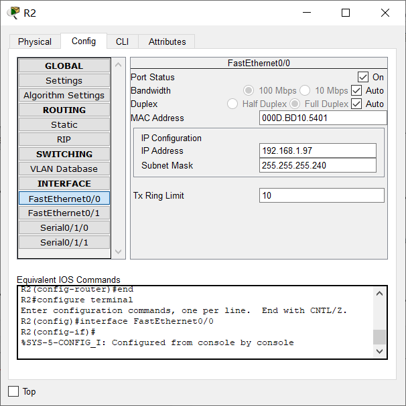Toggle Duplex Auto checkbox

[356, 104]
